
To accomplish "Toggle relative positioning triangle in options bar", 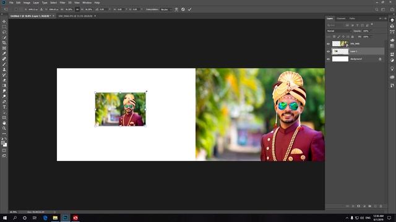I will (41, 9).
